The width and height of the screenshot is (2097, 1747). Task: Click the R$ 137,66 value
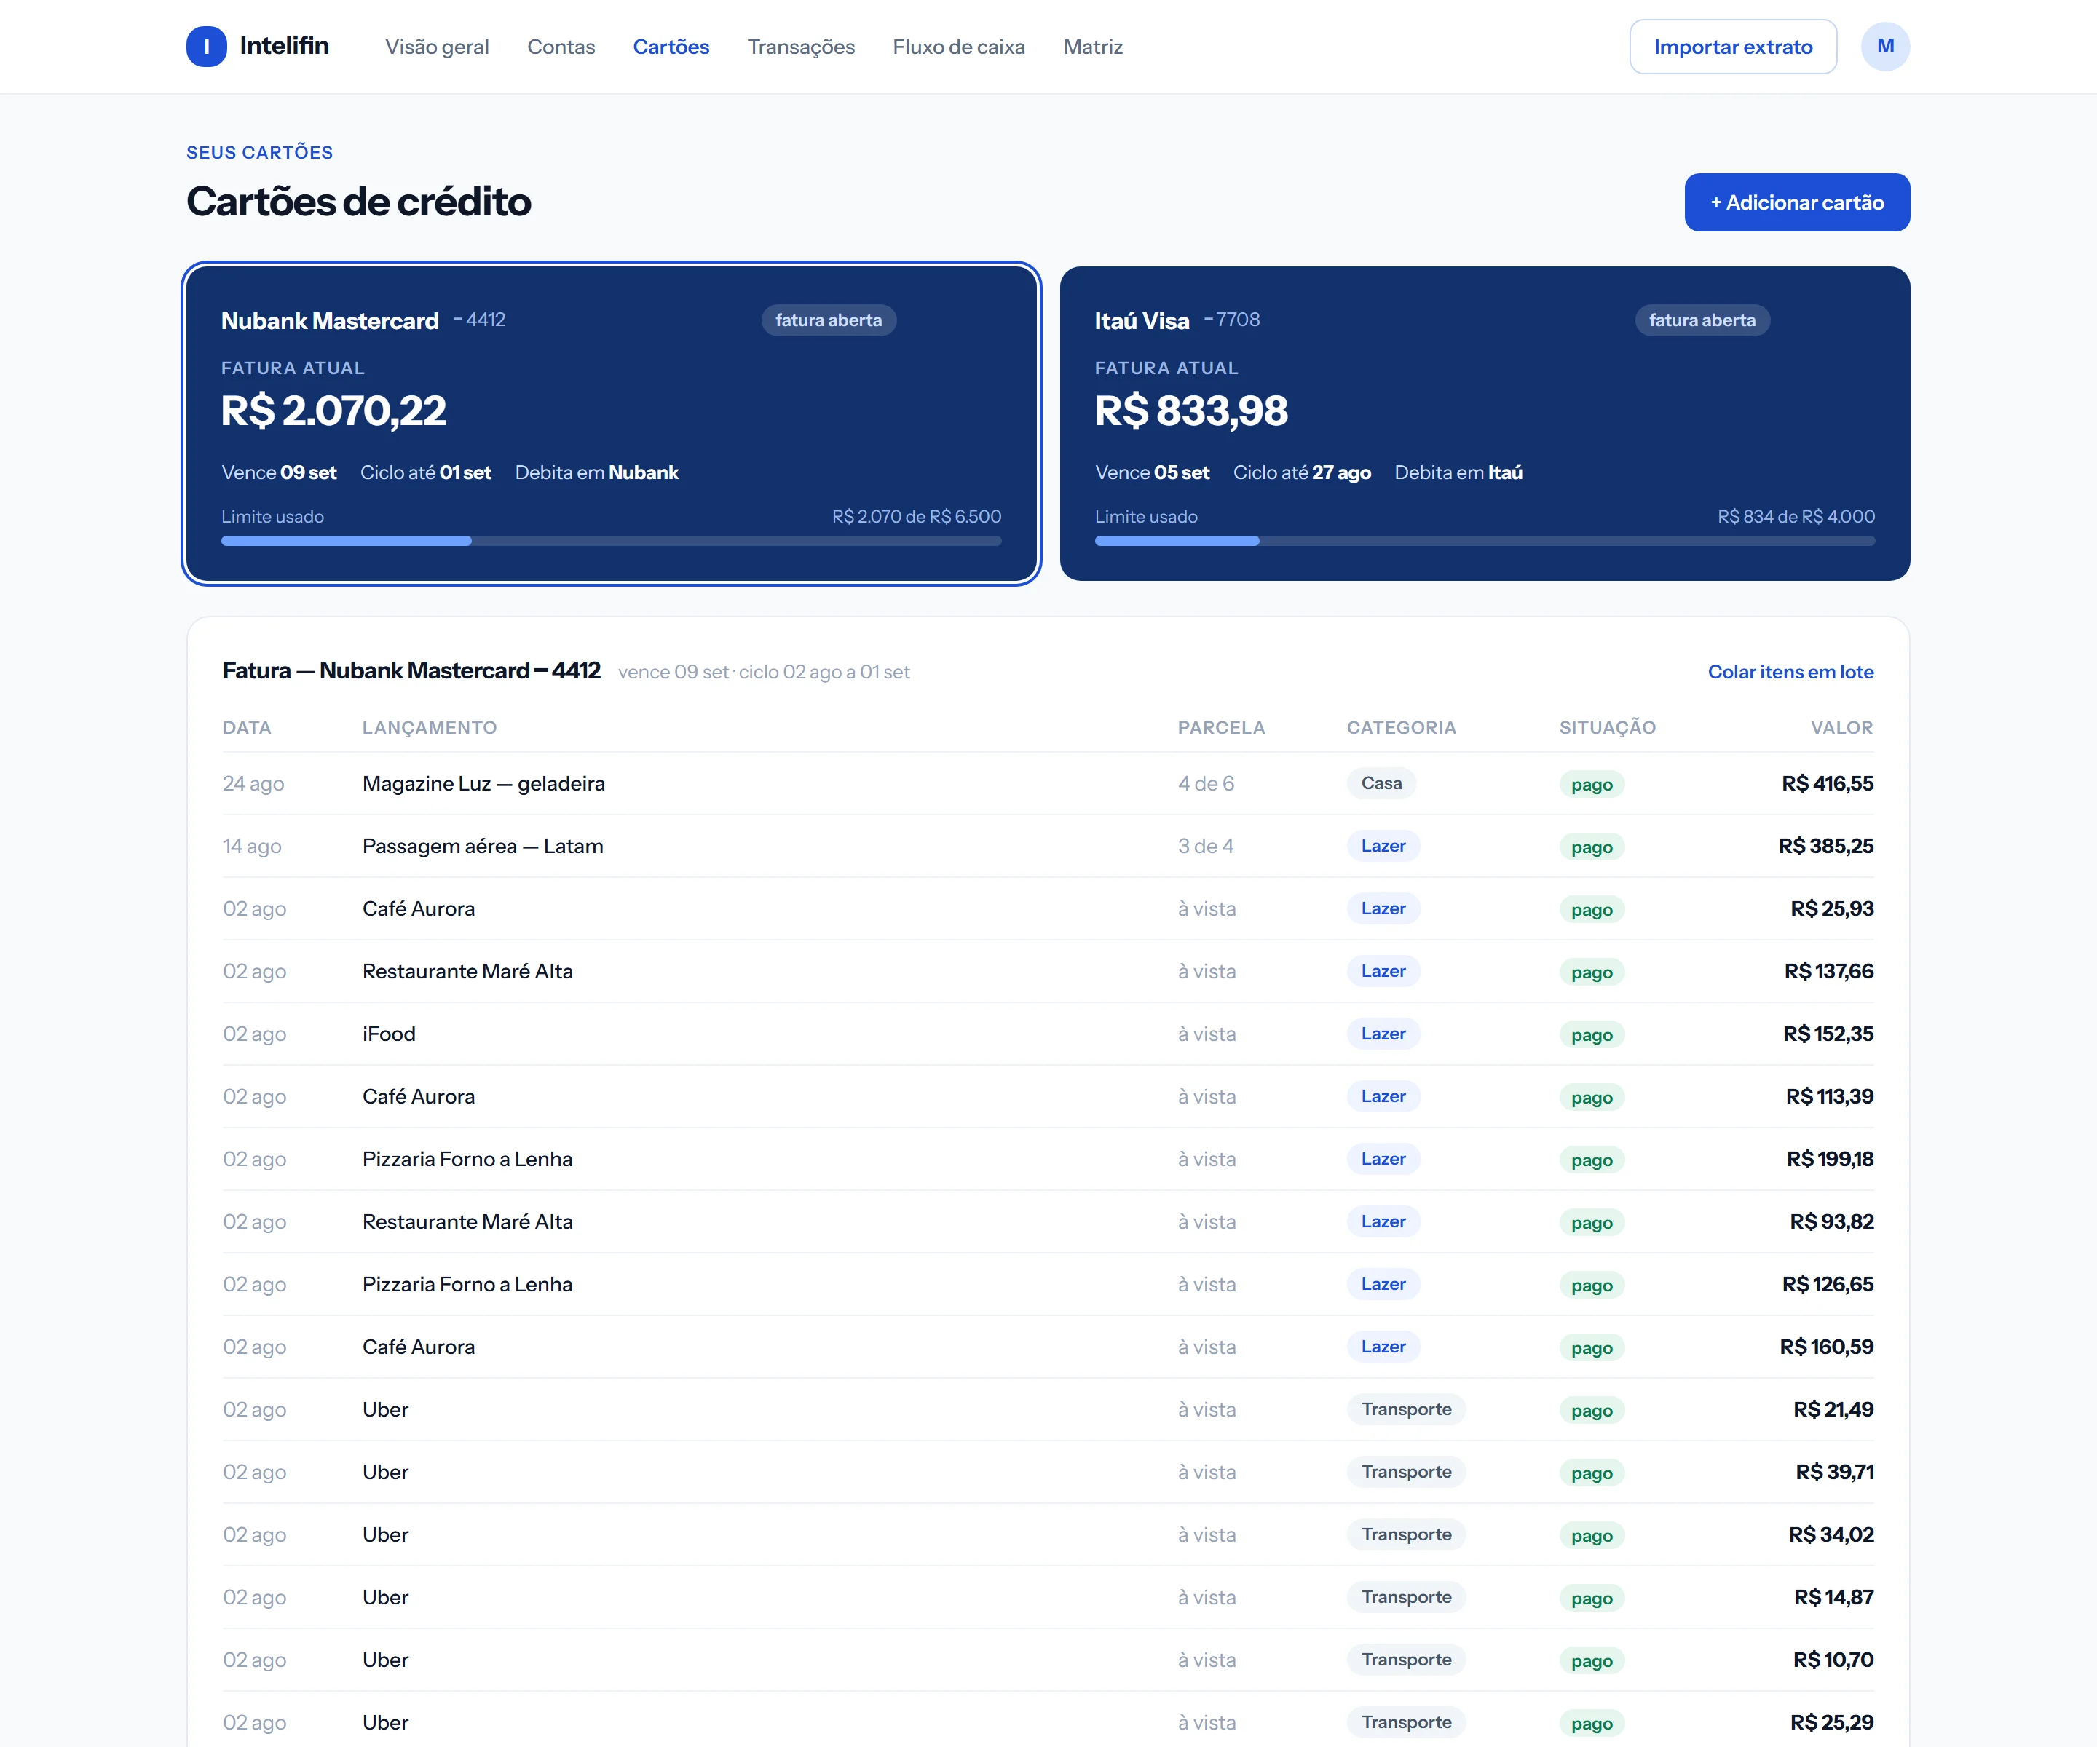pos(1828,971)
